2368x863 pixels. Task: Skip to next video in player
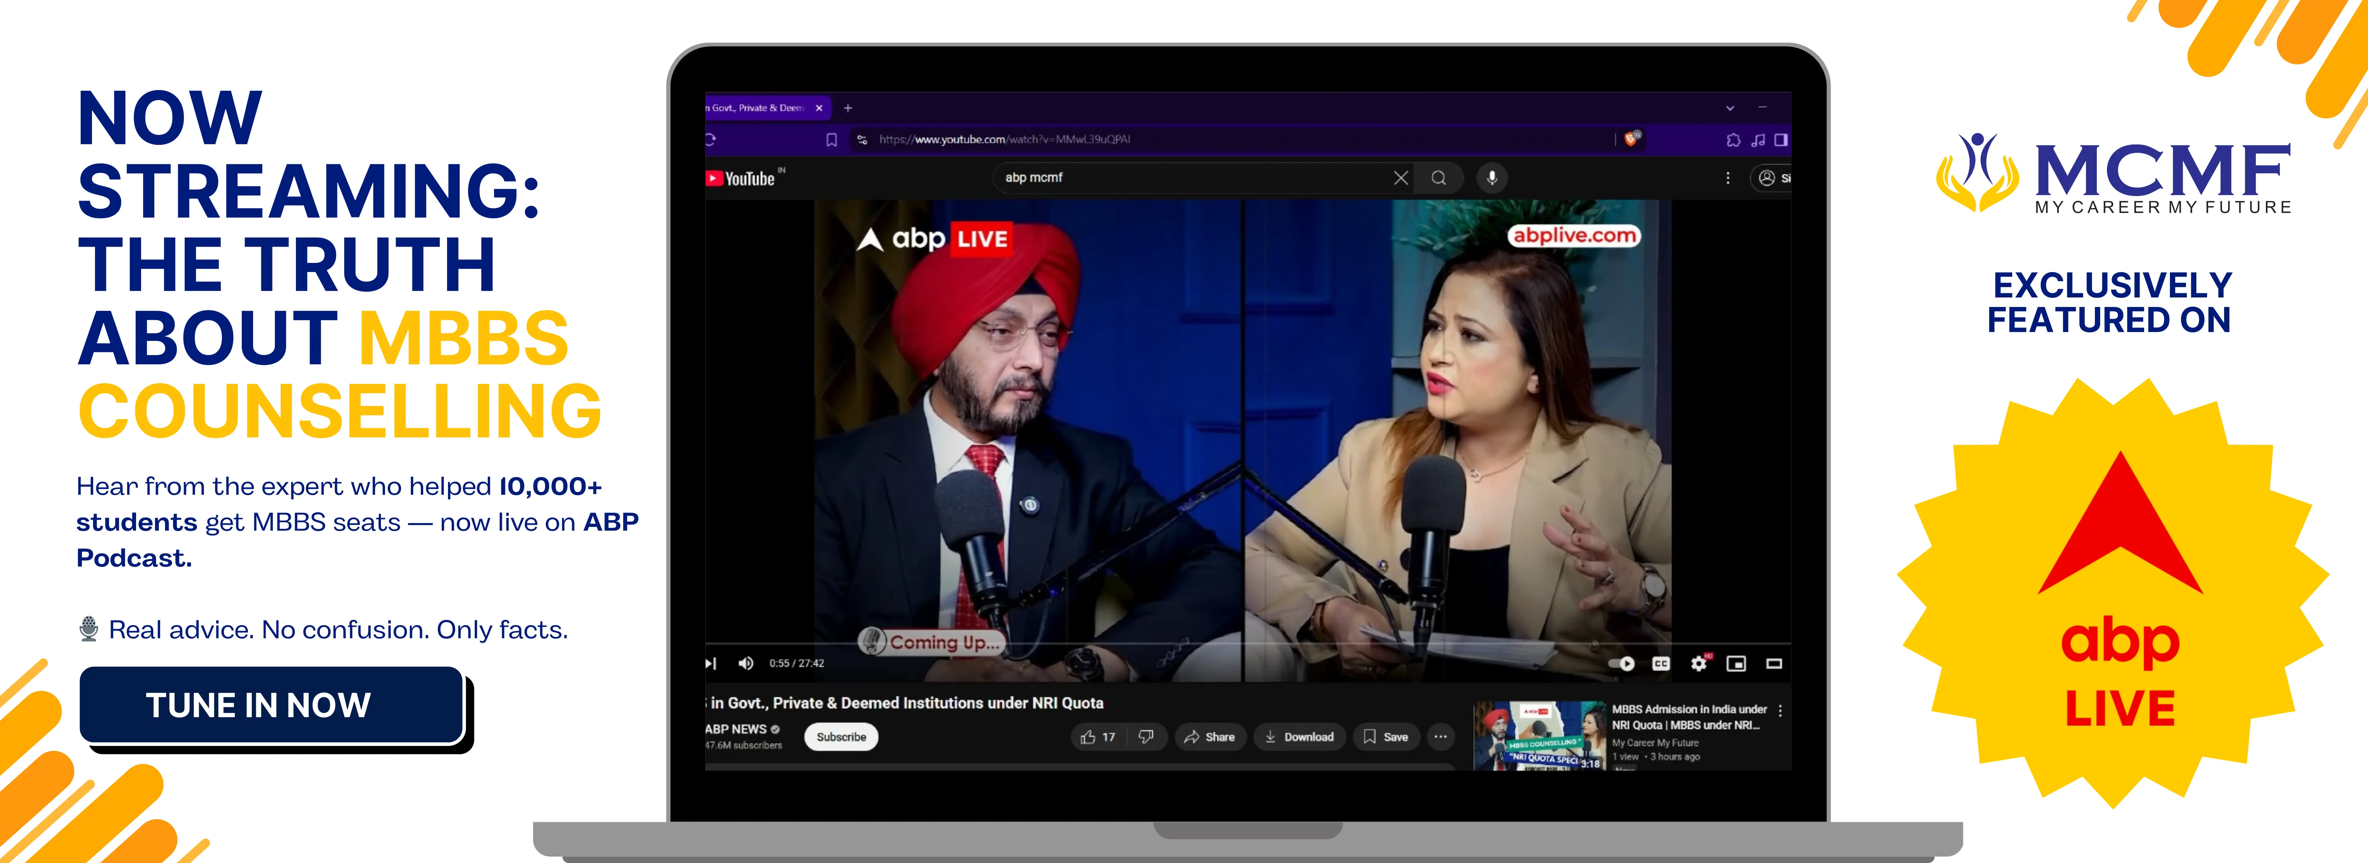[x=711, y=664]
